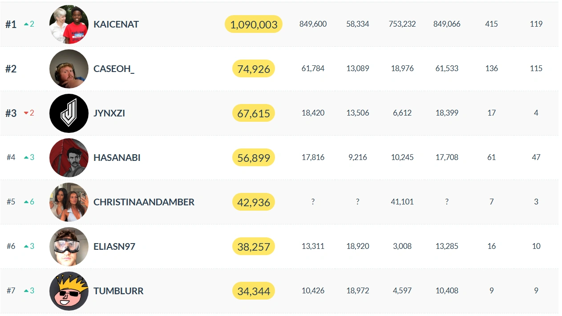Select HASANABI's illustrated avatar

pyautogui.click(x=69, y=158)
